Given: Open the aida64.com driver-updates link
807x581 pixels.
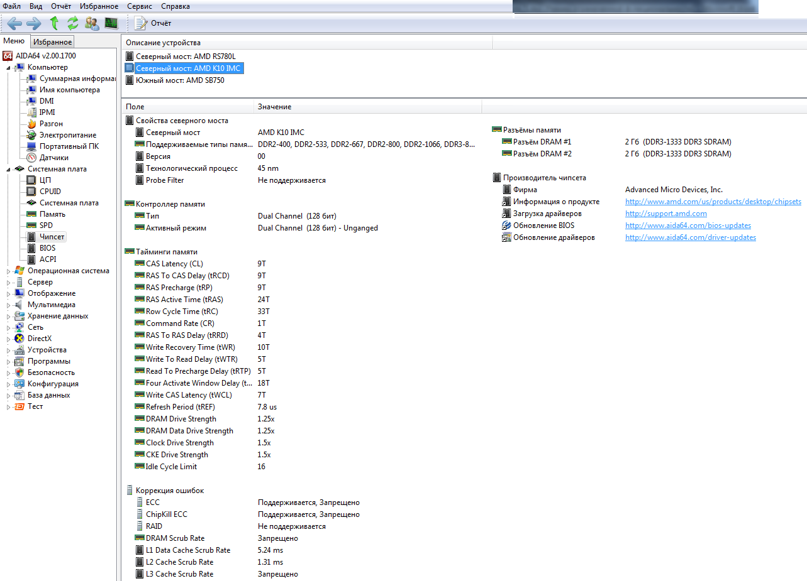Looking at the screenshot, I should [691, 237].
